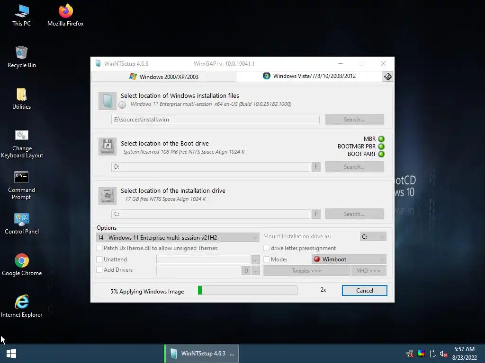This screenshot has height=363, width=485.
Task: Click the color display tray icon
Action: click(421, 354)
